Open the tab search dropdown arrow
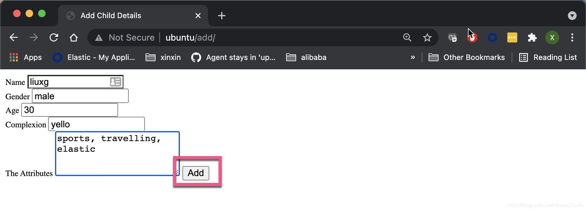The width and height of the screenshot is (586, 211). (572, 16)
